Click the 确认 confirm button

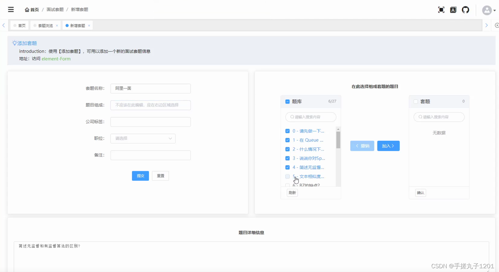click(421, 193)
